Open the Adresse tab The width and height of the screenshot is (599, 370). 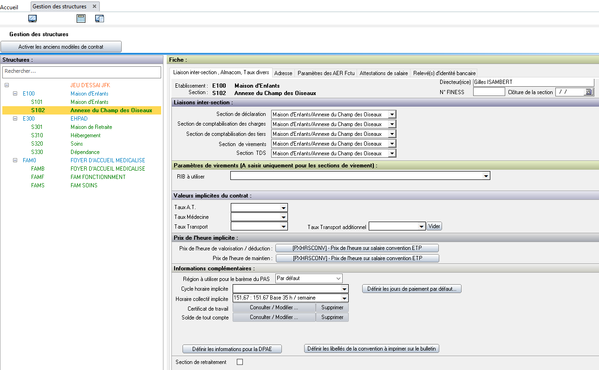tap(283, 73)
